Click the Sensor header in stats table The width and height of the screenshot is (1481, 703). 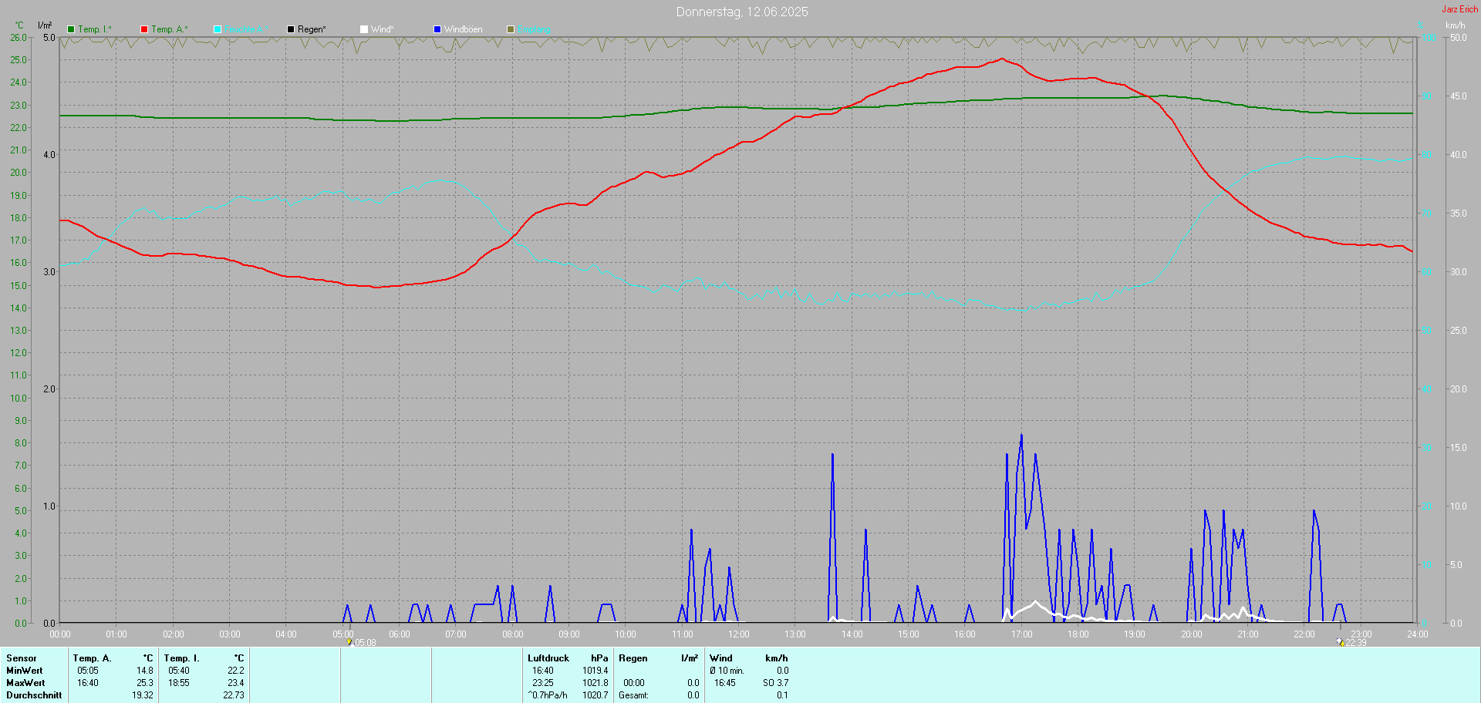click(x=22, y=658)
